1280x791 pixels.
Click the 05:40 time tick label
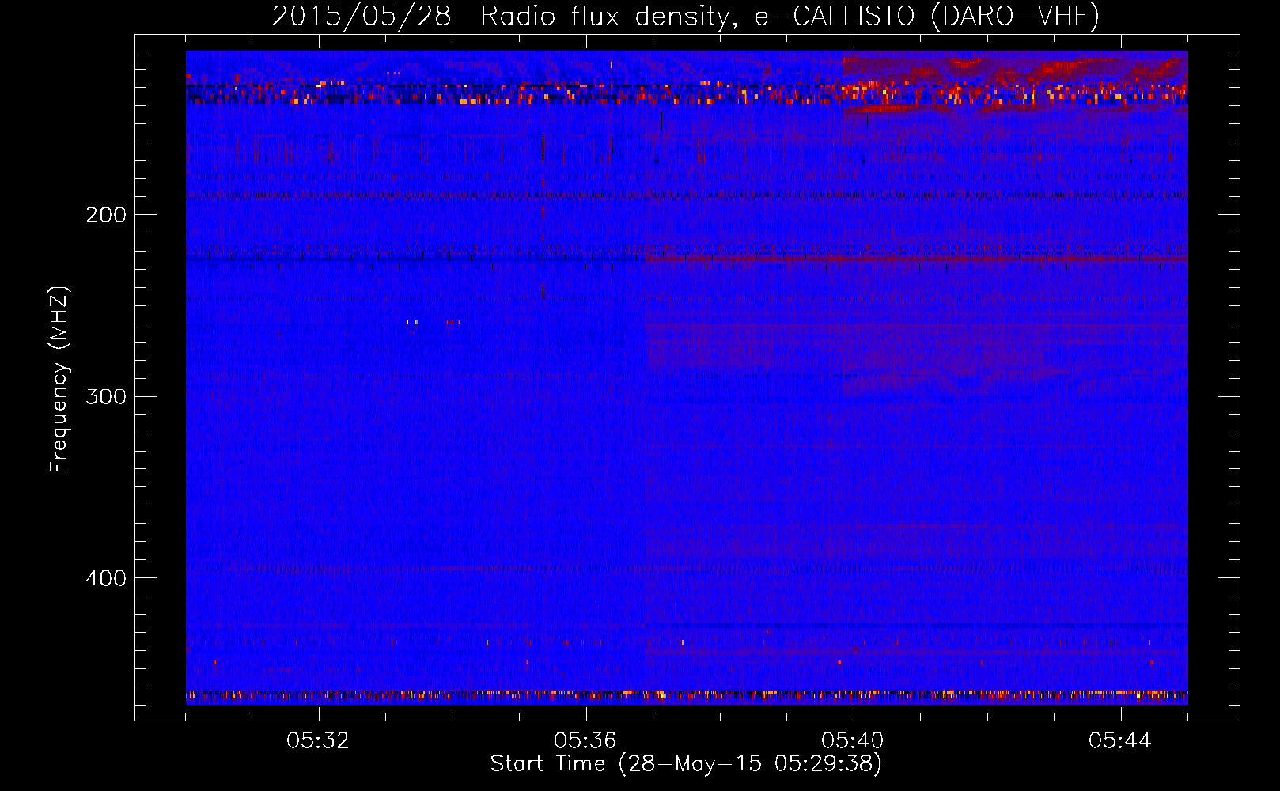coord(853,741)
